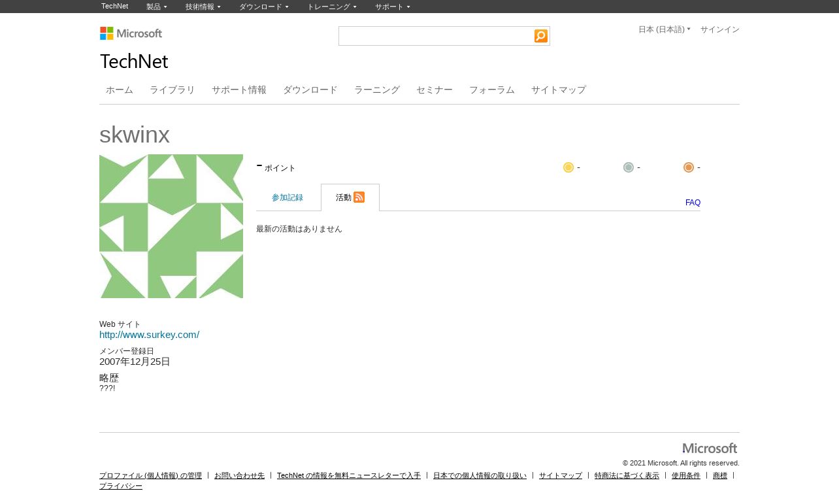This screenshot has width=839, height=491.
Task: Open the フォーラム navigation item
Action: pos(492,90)
